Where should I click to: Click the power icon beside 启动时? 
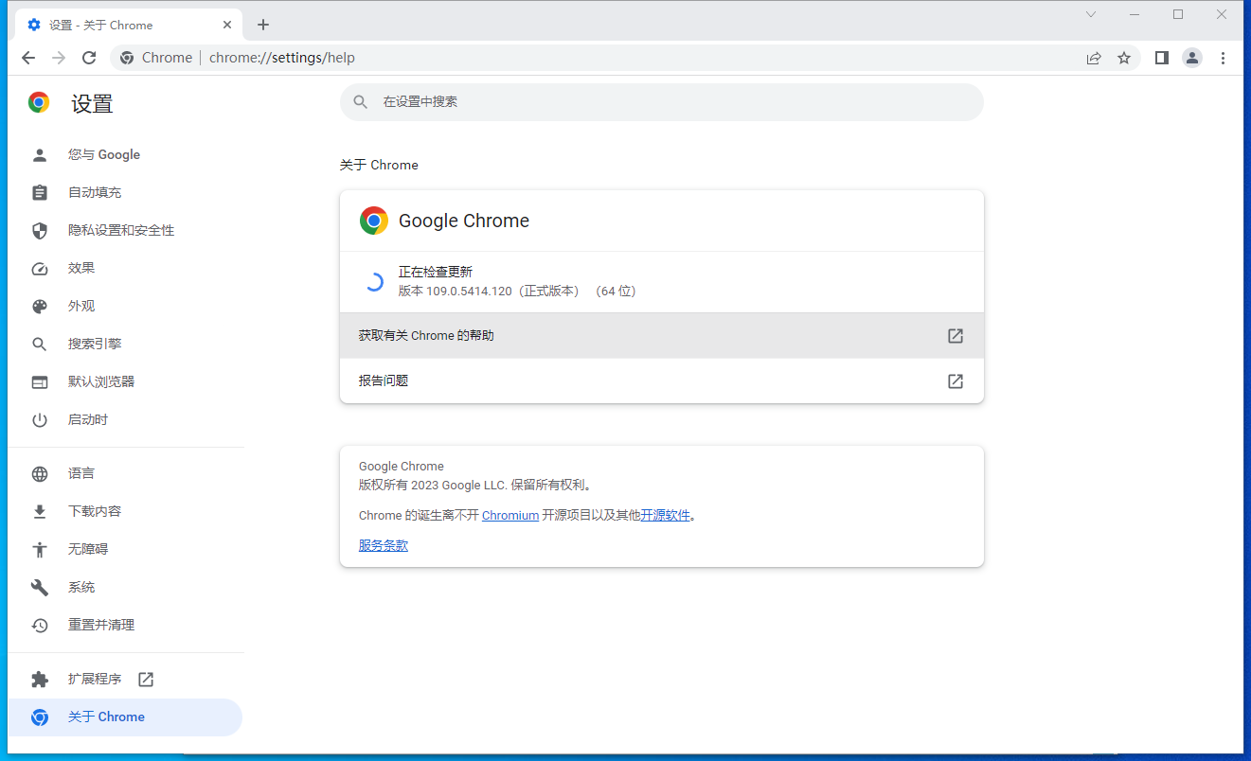[x=39, y=419]
